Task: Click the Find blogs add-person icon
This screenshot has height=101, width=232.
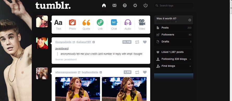Action: tap(158, 66)
